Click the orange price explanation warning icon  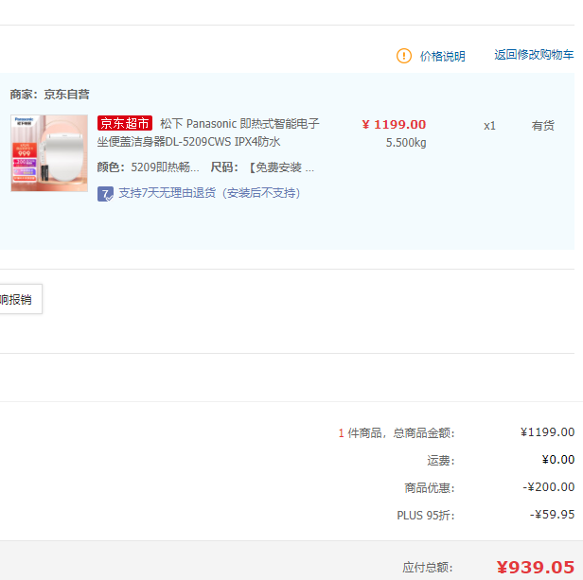(404, 56)
